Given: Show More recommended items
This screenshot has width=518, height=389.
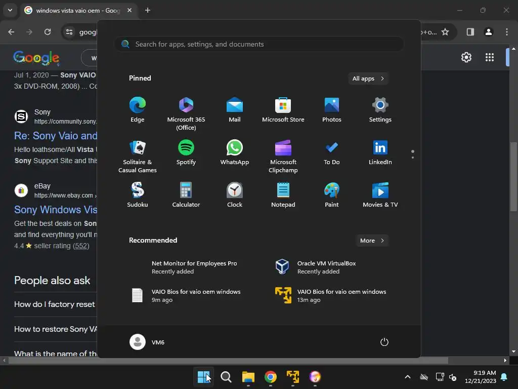Looking at the screenshot, I should tap(372, 241).
